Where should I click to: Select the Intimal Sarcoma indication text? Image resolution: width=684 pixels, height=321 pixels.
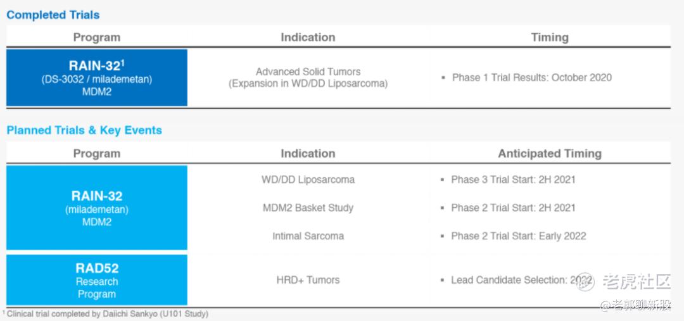pyautogui.click(x=308, y=236)
